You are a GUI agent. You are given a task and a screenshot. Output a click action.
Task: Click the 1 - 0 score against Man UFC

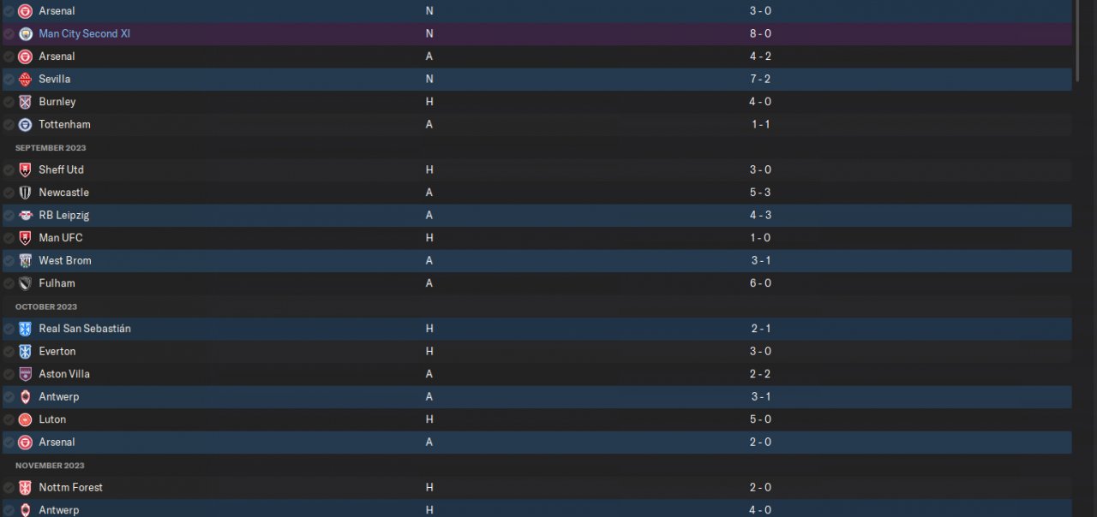click(x=761, y=238)
